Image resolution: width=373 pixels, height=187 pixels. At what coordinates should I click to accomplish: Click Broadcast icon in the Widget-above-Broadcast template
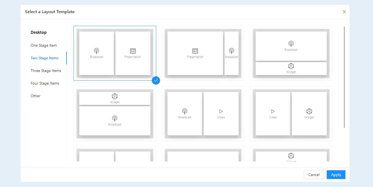click(x=115, y=118)
